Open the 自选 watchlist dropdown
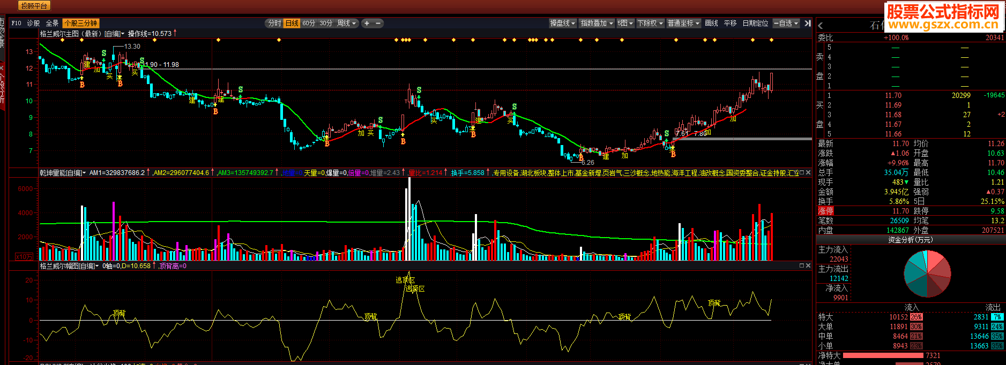Image resolution: width=1006 pixels, height=365 pixels. coord(787,23)
